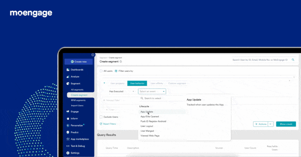Click the Description column header
The width and height of the screenshot is (301, 157).
133,148
